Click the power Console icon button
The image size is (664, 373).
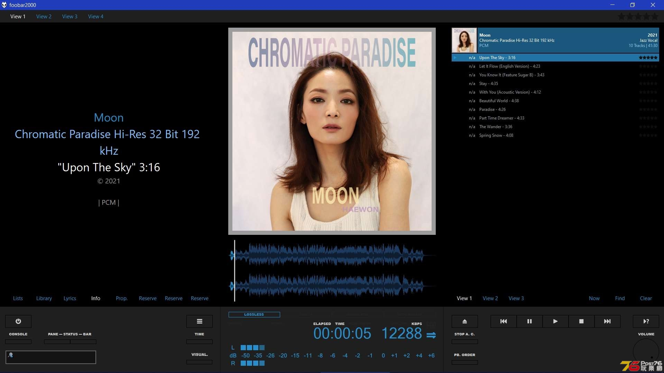[18, 321]
